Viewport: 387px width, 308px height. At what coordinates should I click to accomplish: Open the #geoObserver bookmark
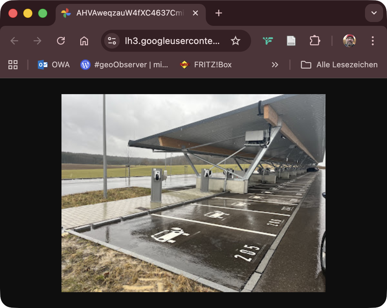pyautogui.click(x=124, y=65)
